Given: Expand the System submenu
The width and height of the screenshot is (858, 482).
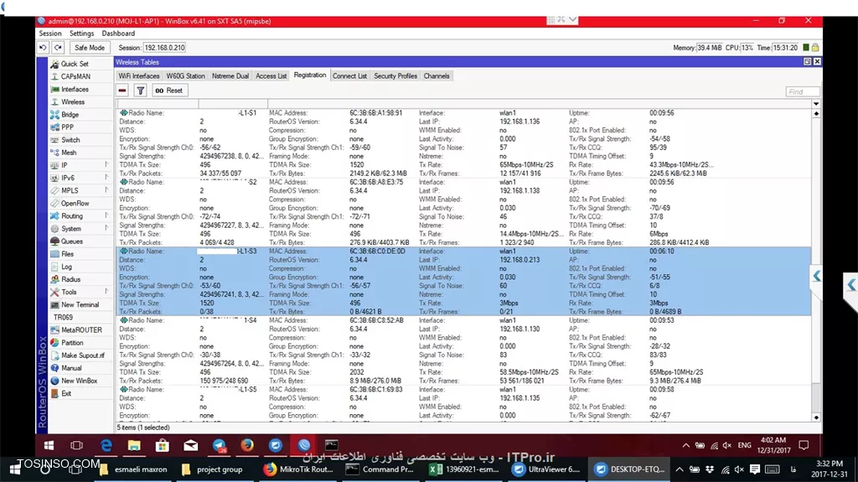Looking at the screenshot, I should 106,228.
